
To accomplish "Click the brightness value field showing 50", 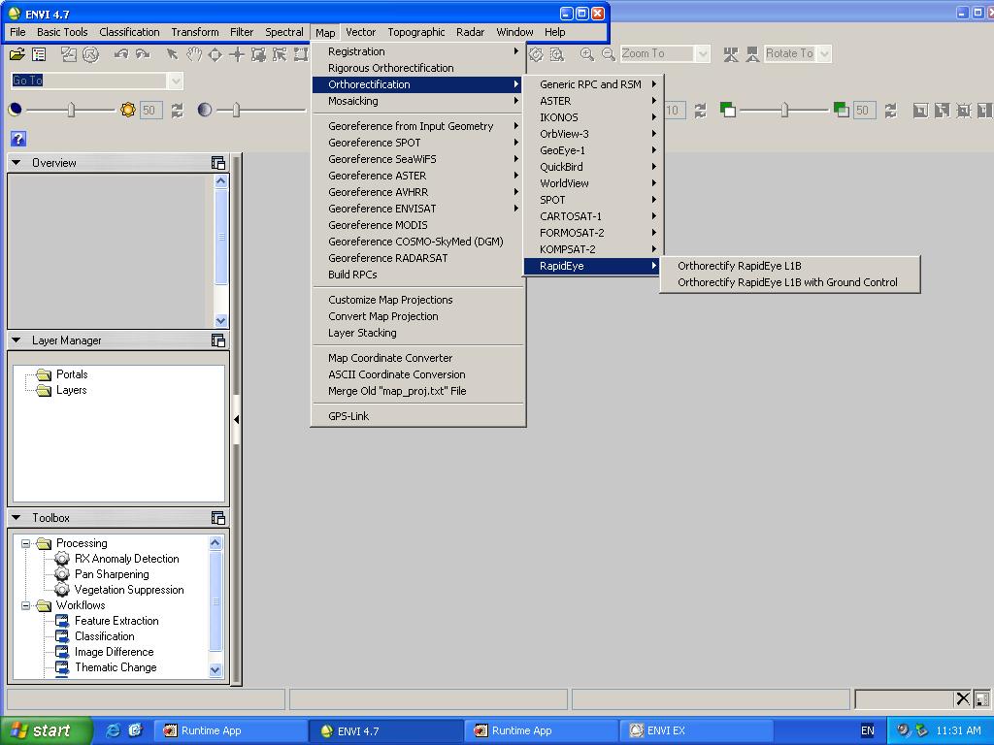I will (x=150, y=111).
